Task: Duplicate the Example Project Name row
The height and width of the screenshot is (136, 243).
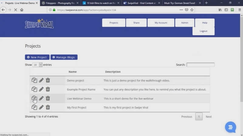Action: pyautogui.click(x=34, y=89)
